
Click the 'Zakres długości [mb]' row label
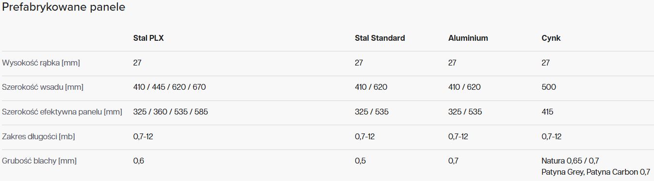(38, 136)
